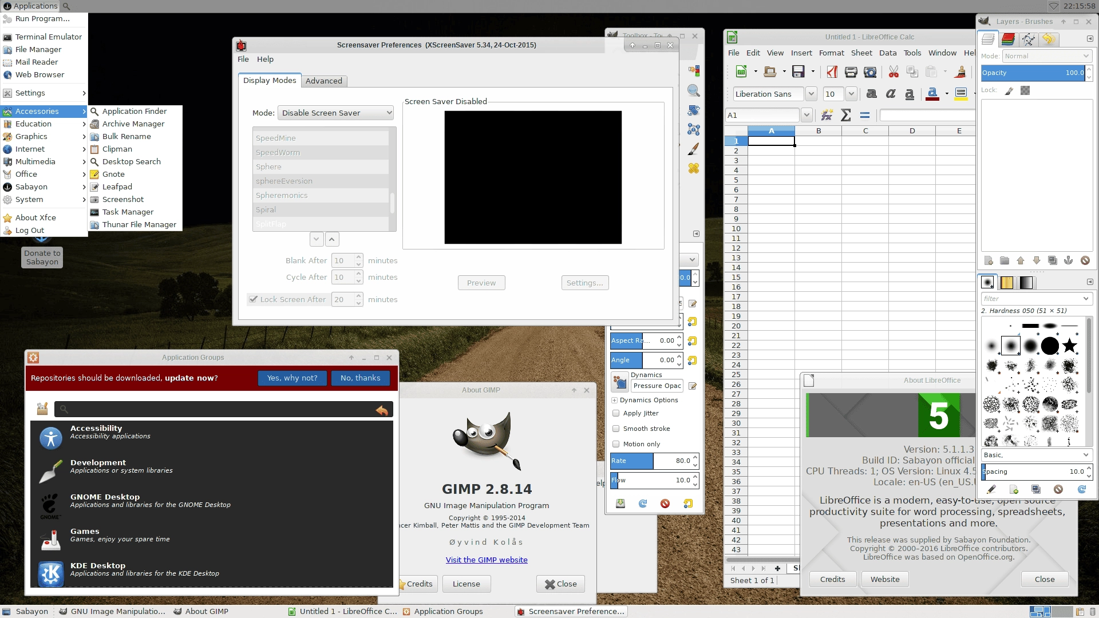The image size is (1099, 618).
Task: Click the Cut scissors icon in Calc
Action: 894,72
